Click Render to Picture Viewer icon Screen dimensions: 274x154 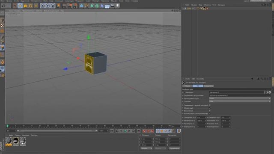(70, 6)
